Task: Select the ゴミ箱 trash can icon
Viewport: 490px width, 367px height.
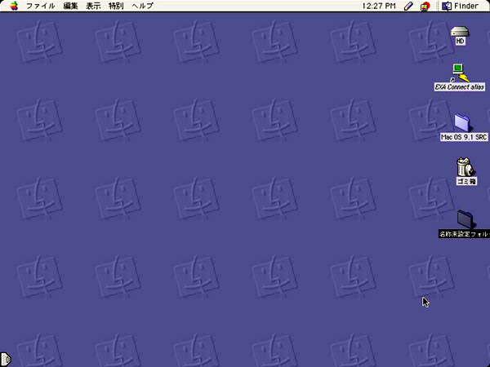Action: click(x=463, y=166)
